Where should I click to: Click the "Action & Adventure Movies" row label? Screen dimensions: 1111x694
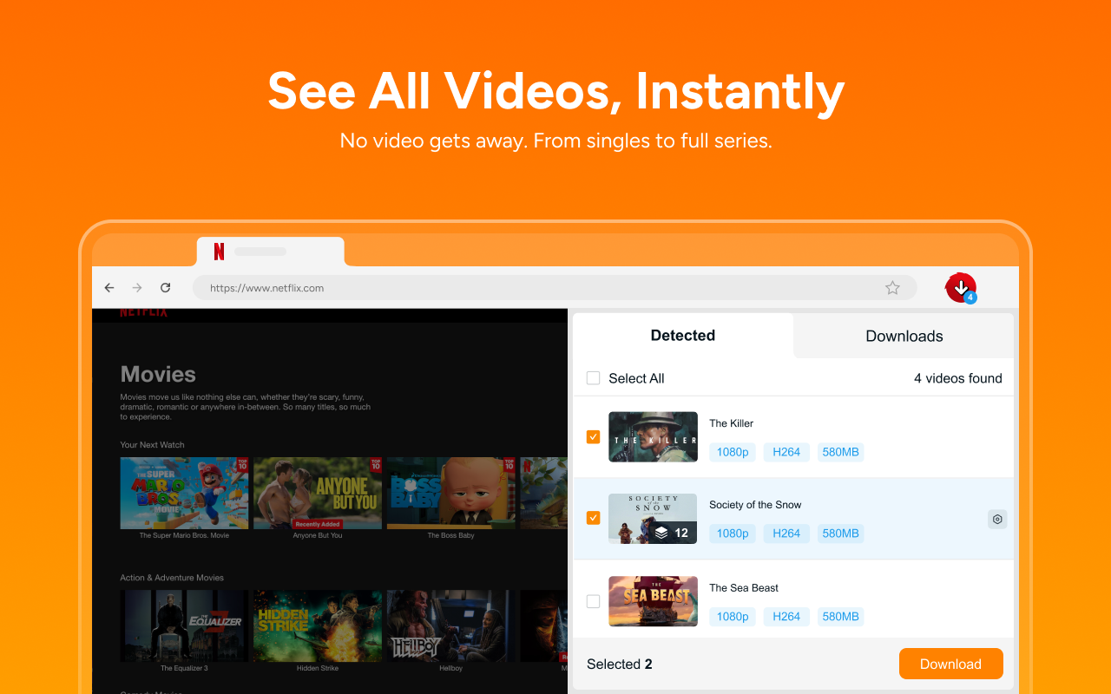[x=172, y=578]
